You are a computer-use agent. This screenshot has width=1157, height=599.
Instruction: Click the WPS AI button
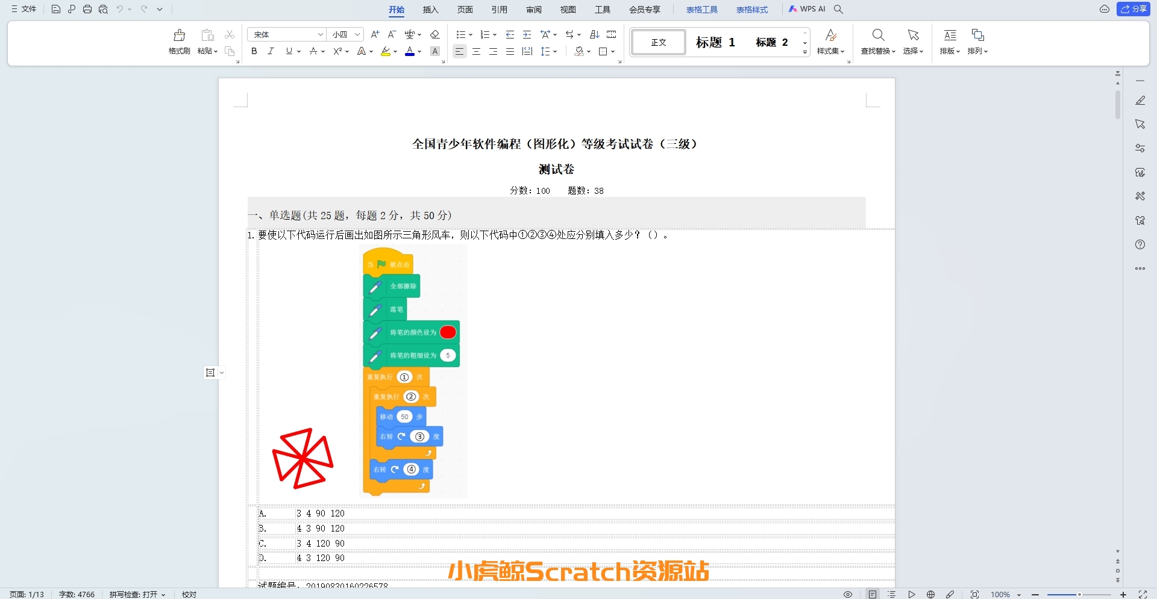pyautogui.click(x=807, y=9)
